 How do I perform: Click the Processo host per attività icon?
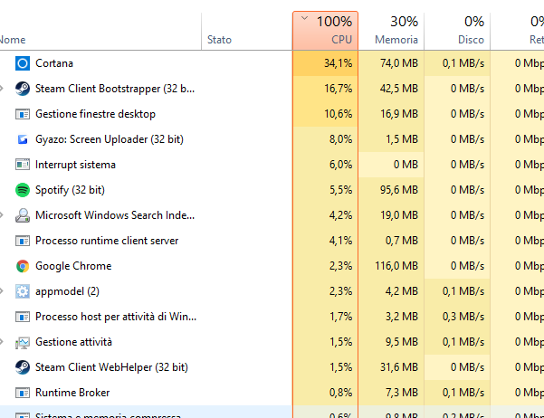point(23,317)
